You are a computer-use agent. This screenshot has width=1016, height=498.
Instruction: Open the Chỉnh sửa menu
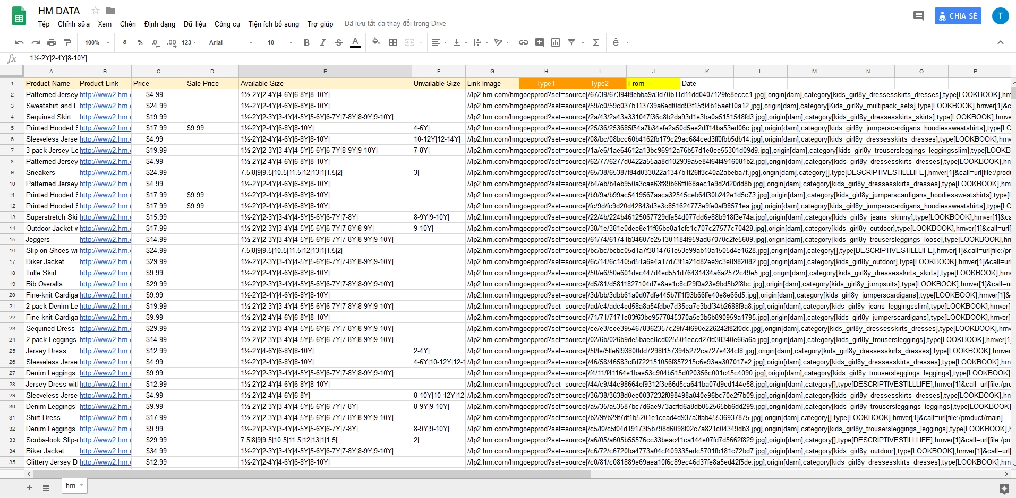(74, 24)
